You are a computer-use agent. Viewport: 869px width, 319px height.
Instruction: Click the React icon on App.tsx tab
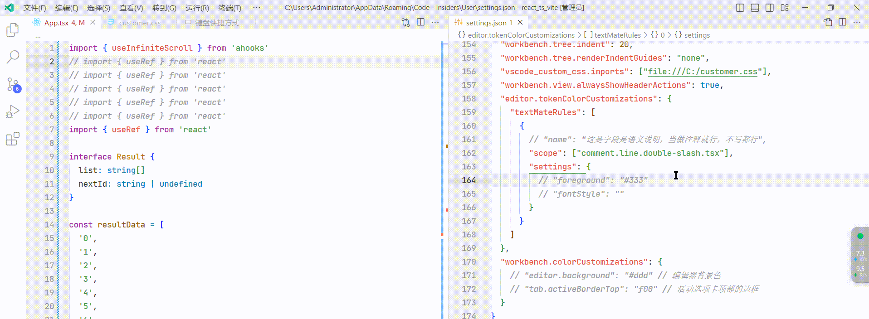tap(37, 22)
